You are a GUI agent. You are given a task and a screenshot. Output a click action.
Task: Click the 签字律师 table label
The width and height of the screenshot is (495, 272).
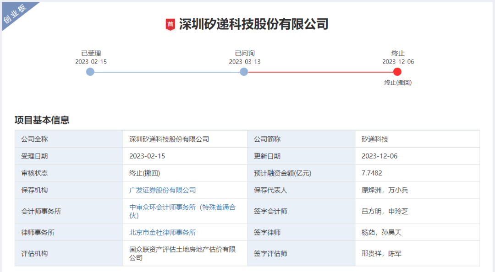[x=267, y=232]
